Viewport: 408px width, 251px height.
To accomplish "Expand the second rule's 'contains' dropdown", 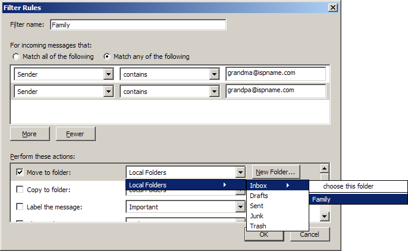I will pos(215,92).
